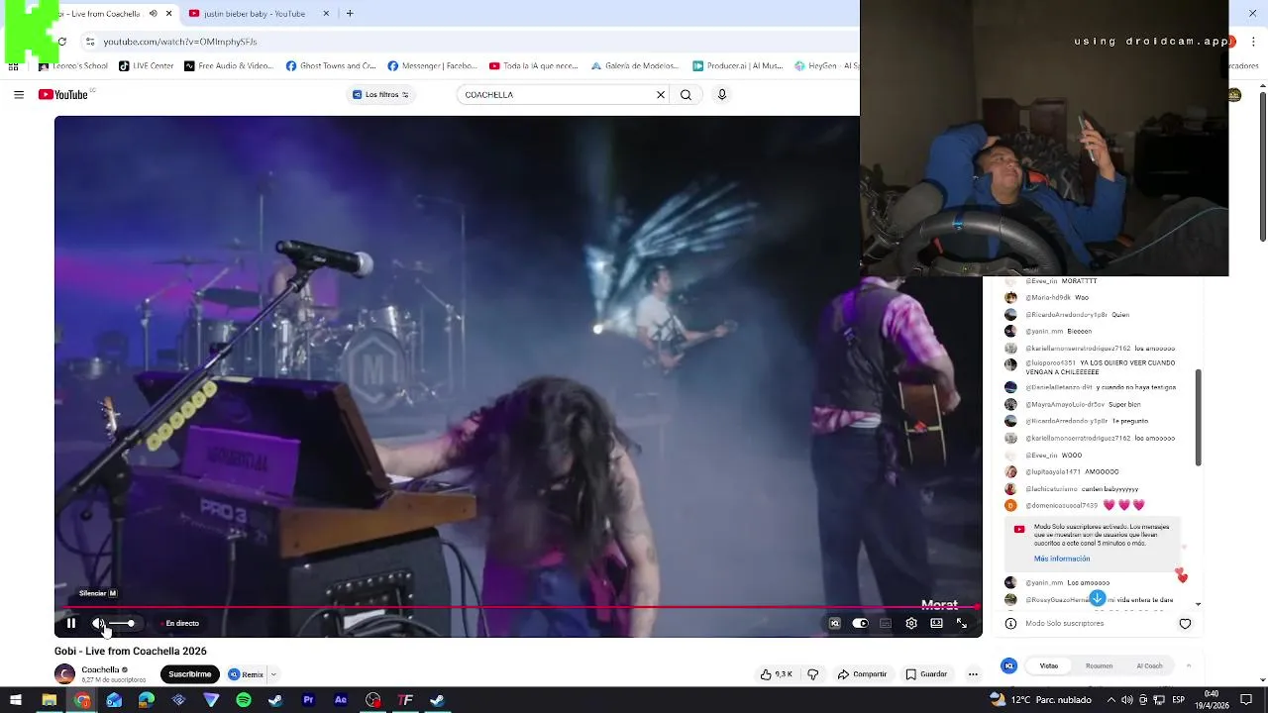Select the Vistas tab below chat
The width and height of the screenshot is (1268, 713).
[1049, 665]
